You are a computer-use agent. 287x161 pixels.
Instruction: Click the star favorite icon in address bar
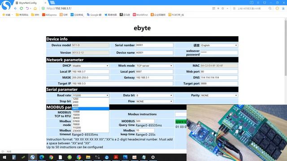pos(223,8)
